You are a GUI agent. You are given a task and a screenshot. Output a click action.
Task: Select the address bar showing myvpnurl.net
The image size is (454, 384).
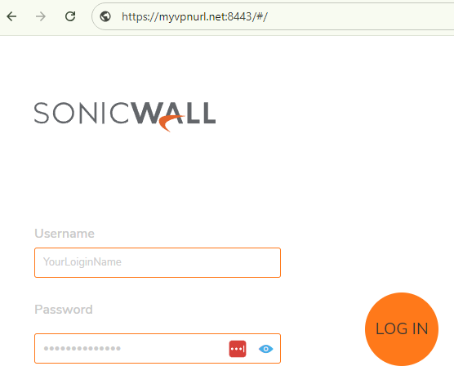pos(272,16)
